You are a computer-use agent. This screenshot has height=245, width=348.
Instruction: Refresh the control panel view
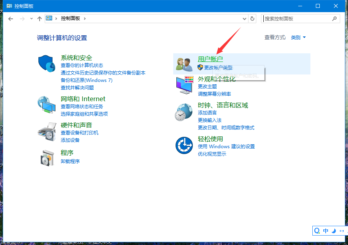point(252,19)
